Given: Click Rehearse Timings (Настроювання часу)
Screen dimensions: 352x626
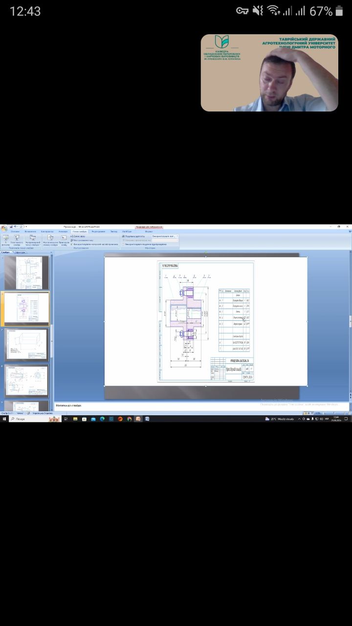Looking at the screenshot, I should (x=82, y=240).
